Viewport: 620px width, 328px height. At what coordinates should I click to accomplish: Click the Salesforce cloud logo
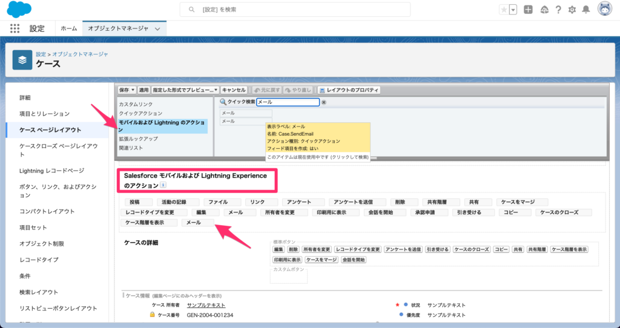click(19, 10)
